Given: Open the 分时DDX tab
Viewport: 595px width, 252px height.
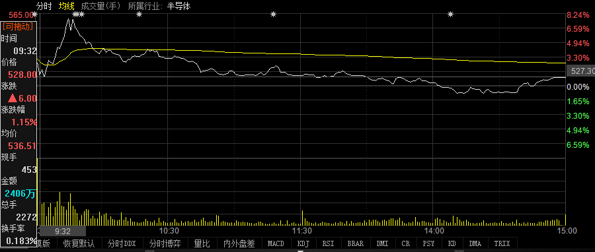Looking at the screenshot, I should pyautogui.click(x=122, y=243).
